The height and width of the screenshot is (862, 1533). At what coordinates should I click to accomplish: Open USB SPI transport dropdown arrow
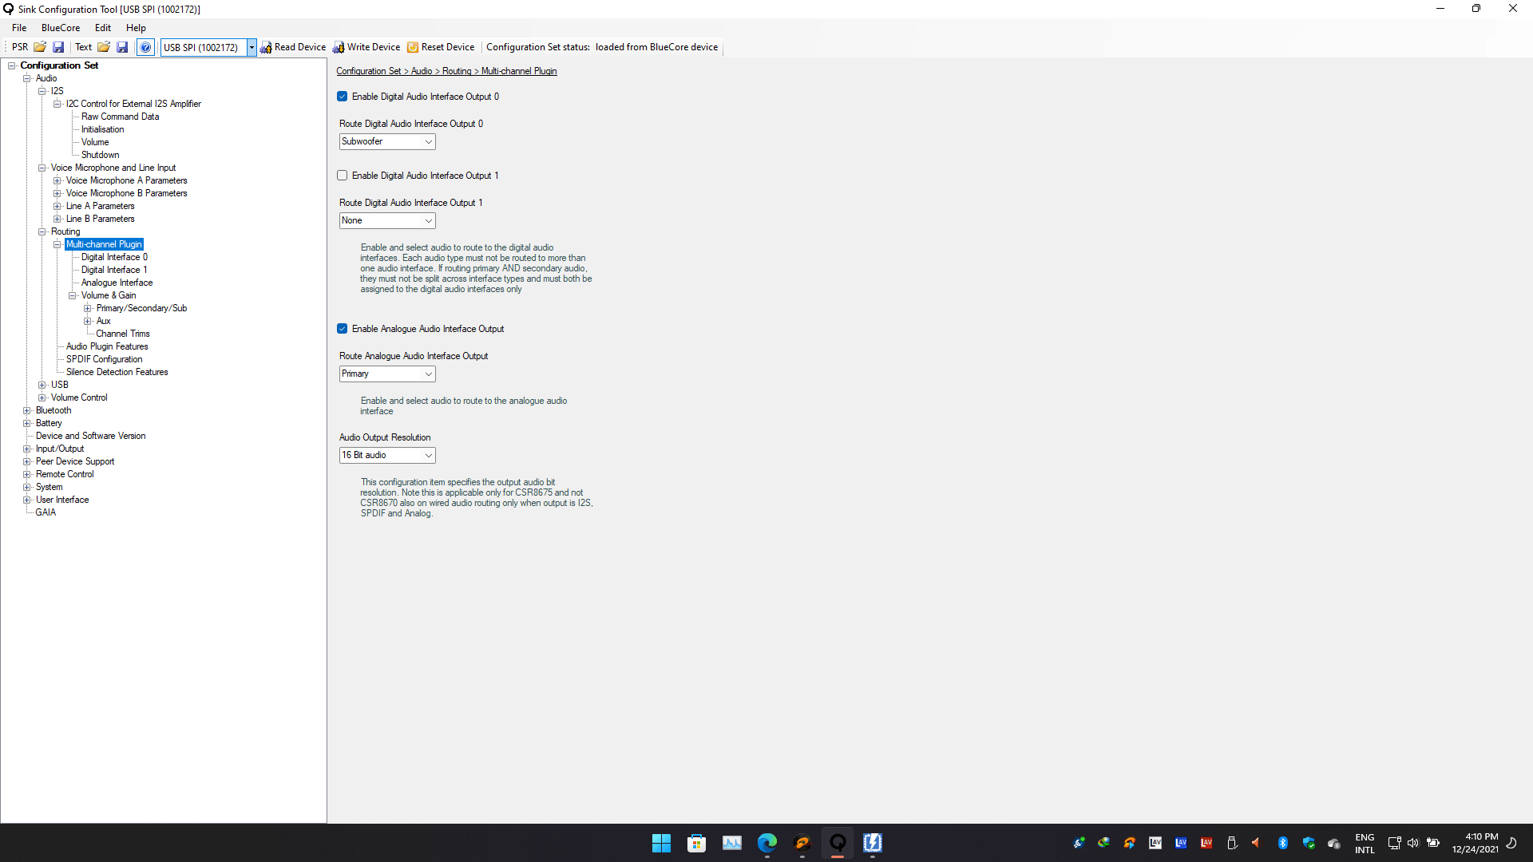pos(252,47)
